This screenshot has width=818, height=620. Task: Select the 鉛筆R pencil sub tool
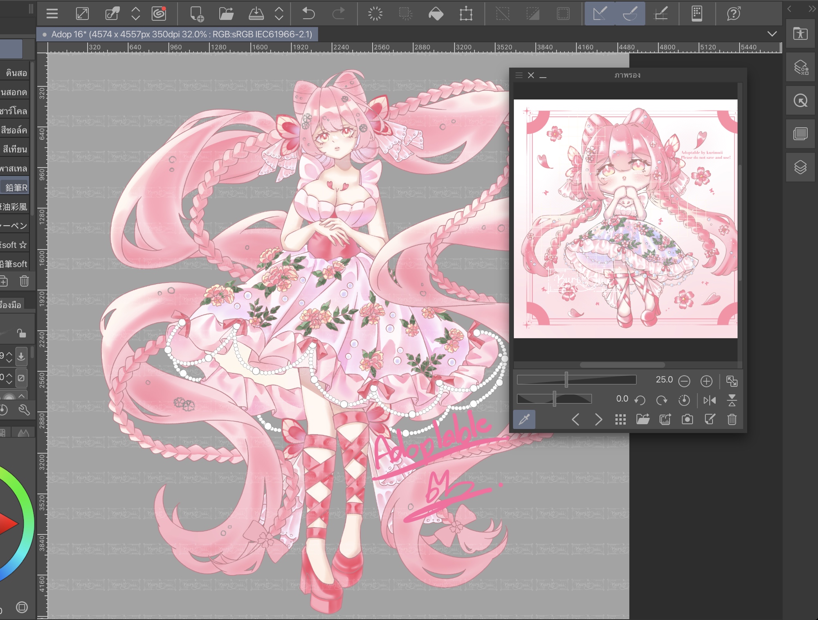(x=16, y=188)
